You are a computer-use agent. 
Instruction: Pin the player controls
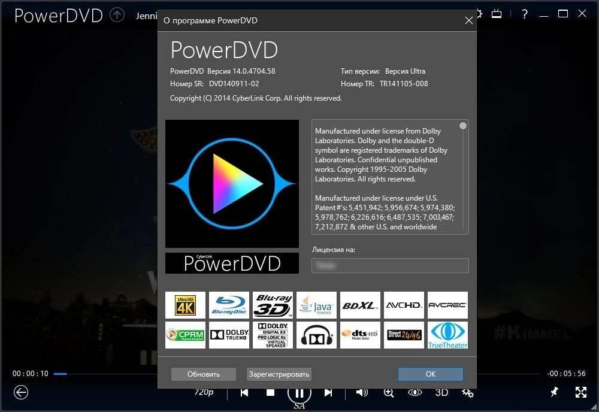click(x=554, y=392)
